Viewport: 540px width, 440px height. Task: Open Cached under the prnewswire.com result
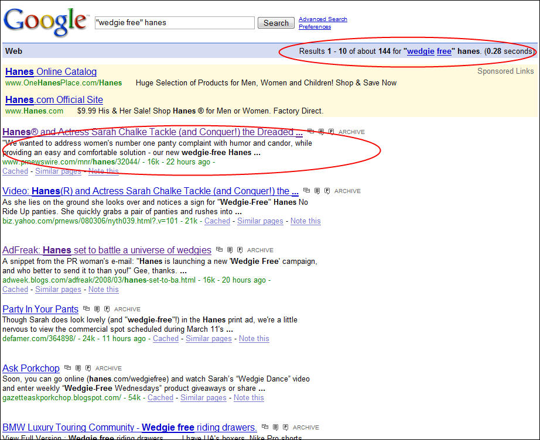pyautogui.click(x=15, y=171)
